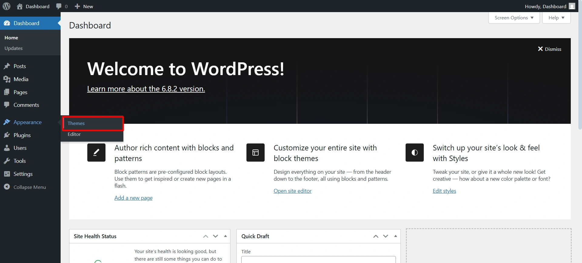Viewport: 582px width, 263px height.
Task: Move Site Health Status widget down
Action: 216,236
